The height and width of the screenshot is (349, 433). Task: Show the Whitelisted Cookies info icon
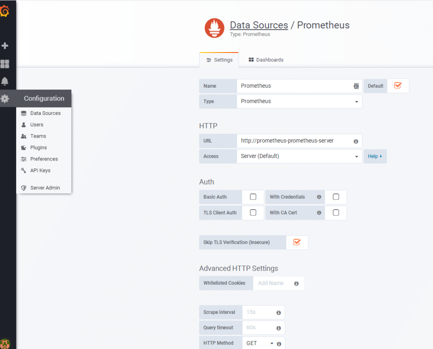296,283
